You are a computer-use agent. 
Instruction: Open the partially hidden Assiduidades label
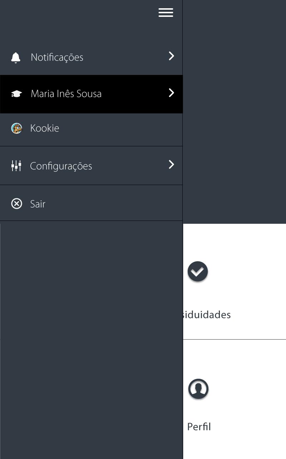pyautogui.click(x=207, y=314)
